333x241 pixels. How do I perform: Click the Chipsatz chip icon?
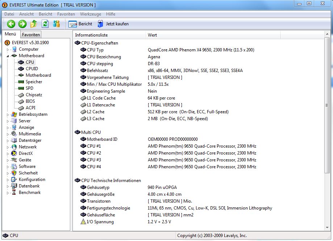21,95
